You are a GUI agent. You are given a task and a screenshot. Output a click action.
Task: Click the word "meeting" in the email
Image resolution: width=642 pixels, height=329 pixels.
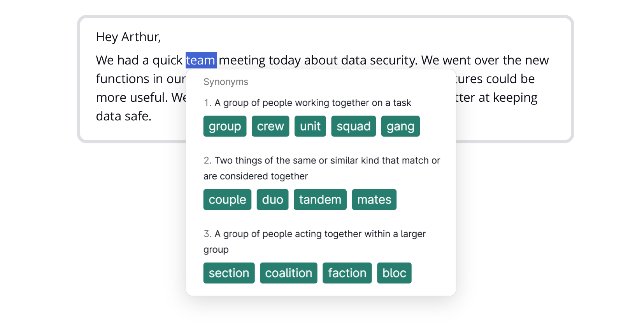[x=242, y=60]
